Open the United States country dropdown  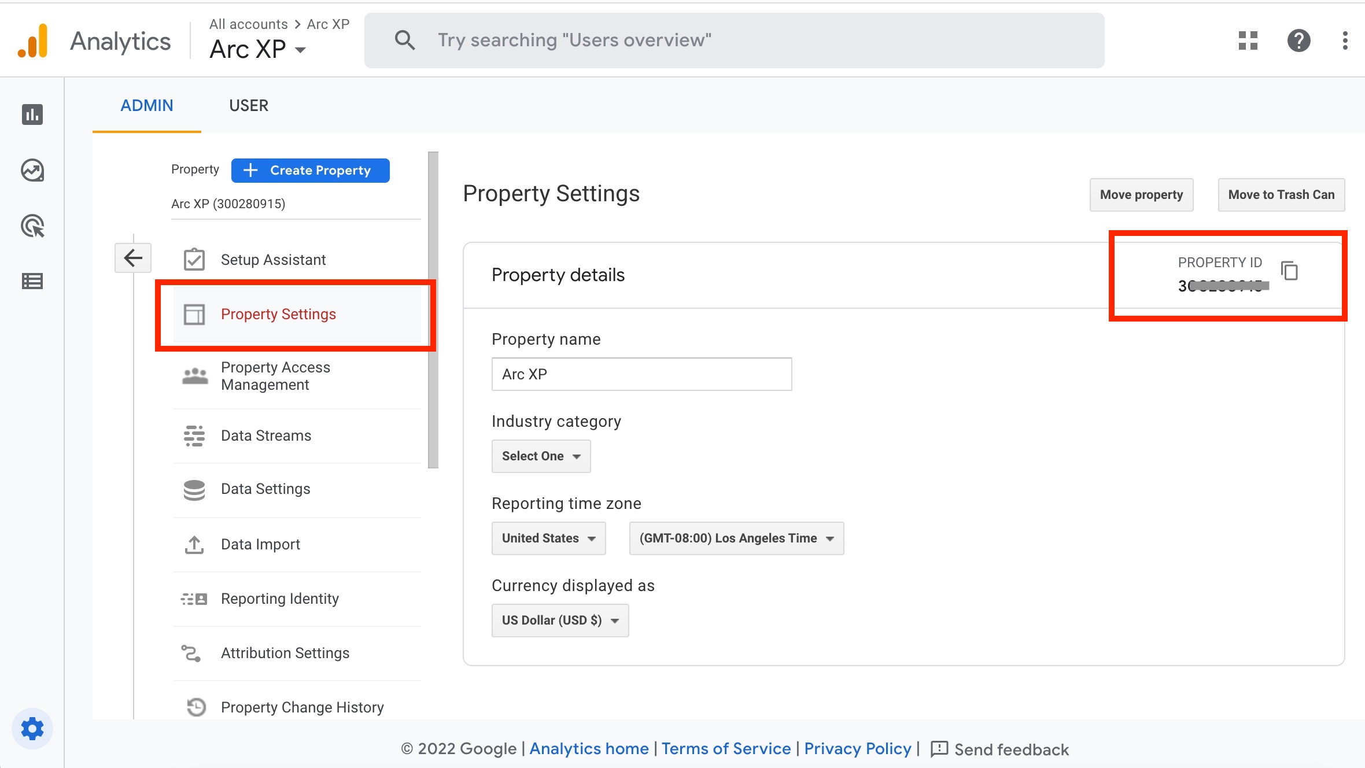click(x=548, y=538)
